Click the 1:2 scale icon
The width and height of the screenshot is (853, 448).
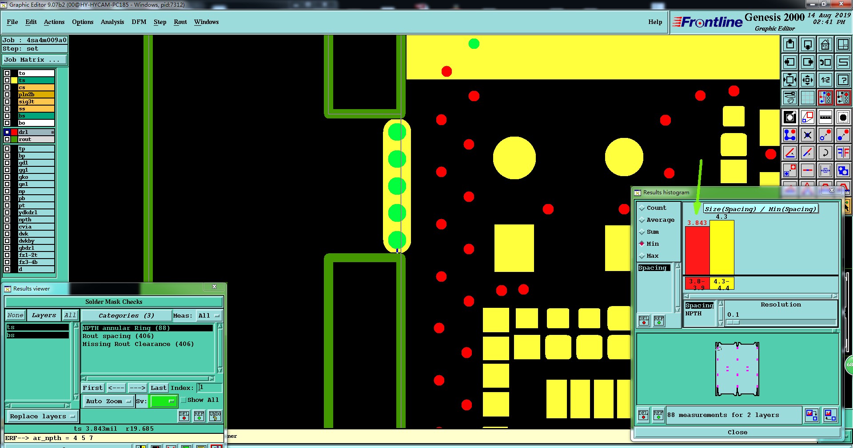[x=825, y=80]
